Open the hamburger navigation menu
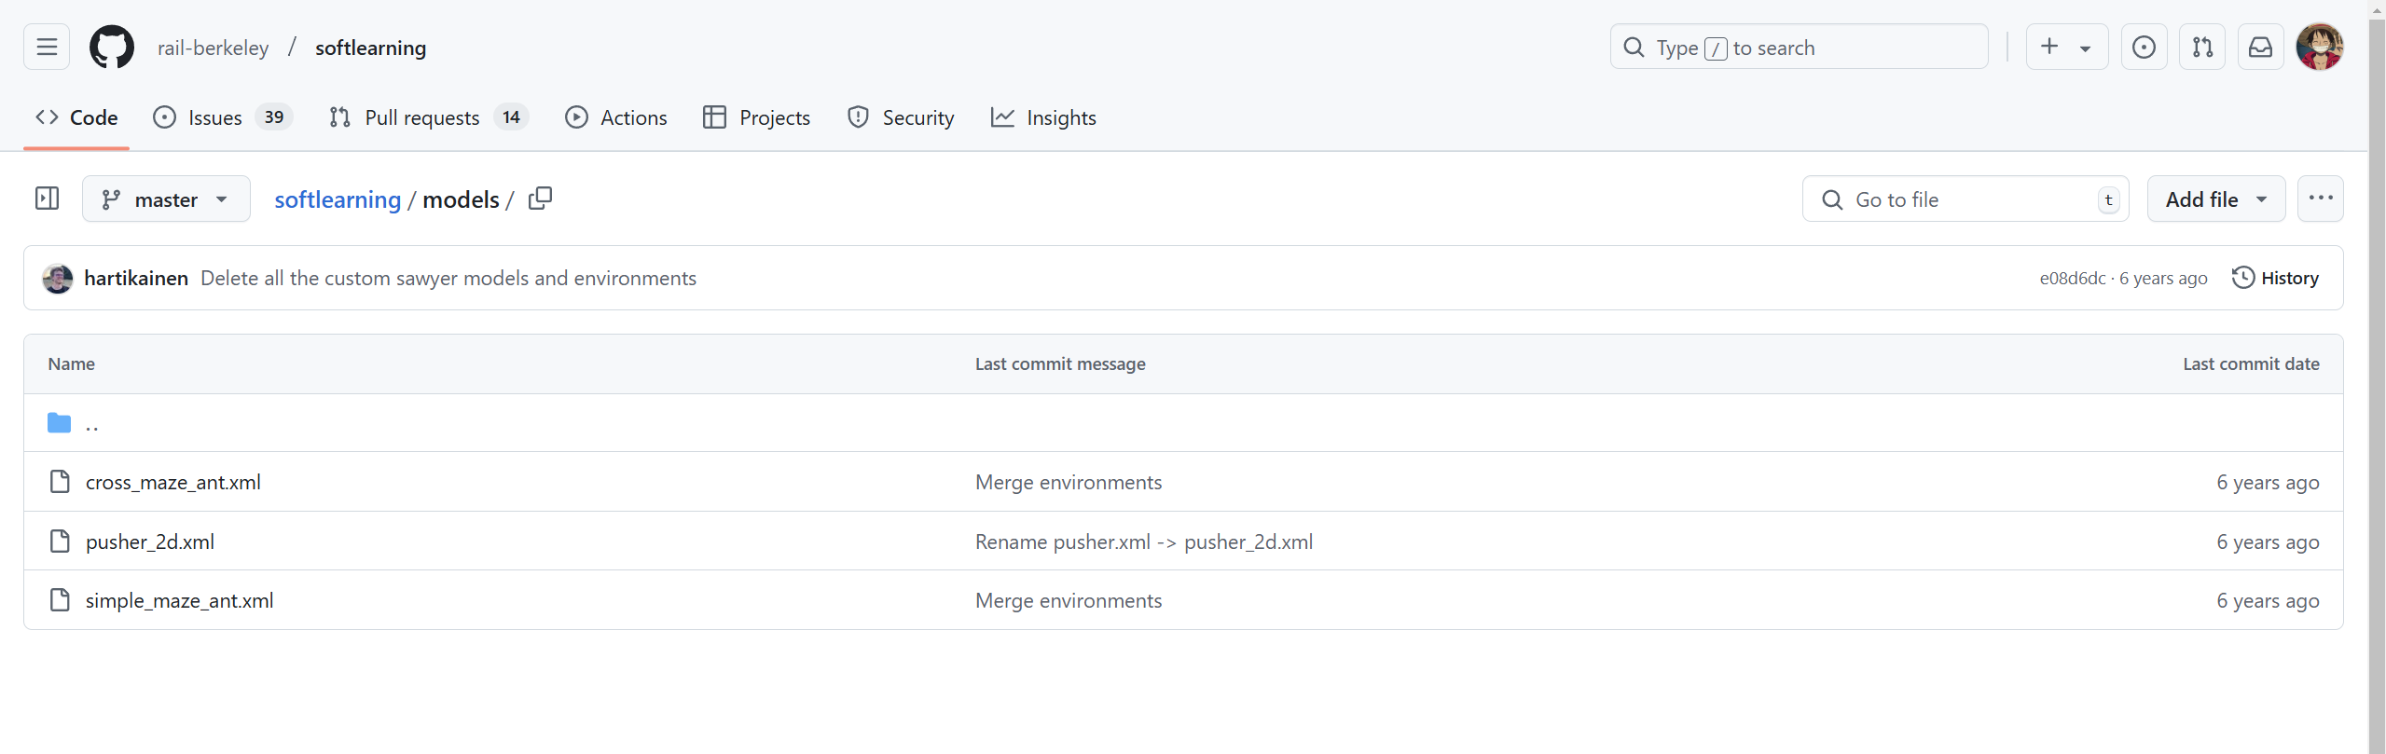Image resolution: width=2386 pixels, height=754 pixels. [47, 47]
